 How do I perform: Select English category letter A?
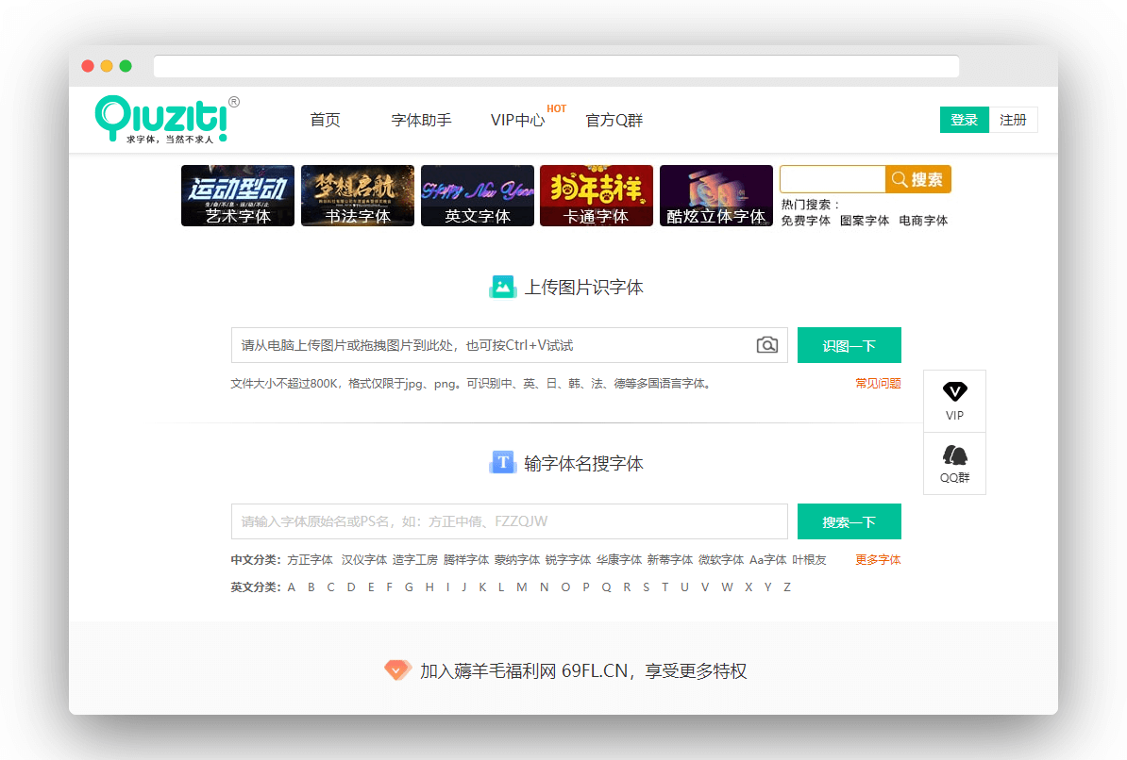point(291,587)
